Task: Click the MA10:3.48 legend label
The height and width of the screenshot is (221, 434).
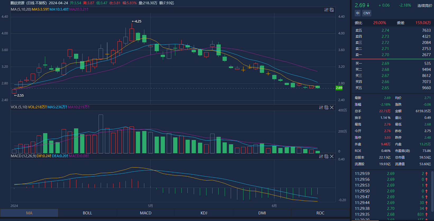Action: coord(59,9)
